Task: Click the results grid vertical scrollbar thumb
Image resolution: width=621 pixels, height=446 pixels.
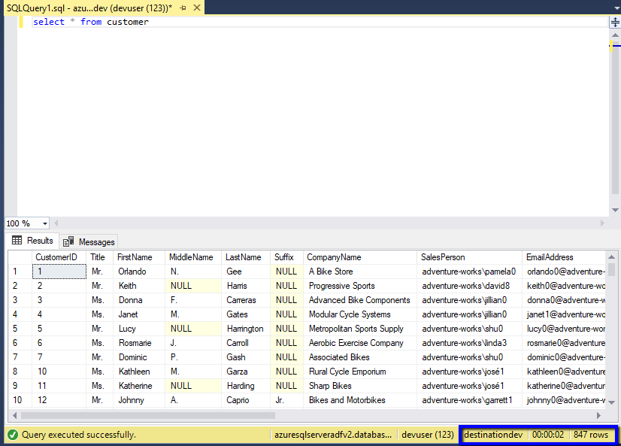Action: pyautogui.click(x=612, y=270)
